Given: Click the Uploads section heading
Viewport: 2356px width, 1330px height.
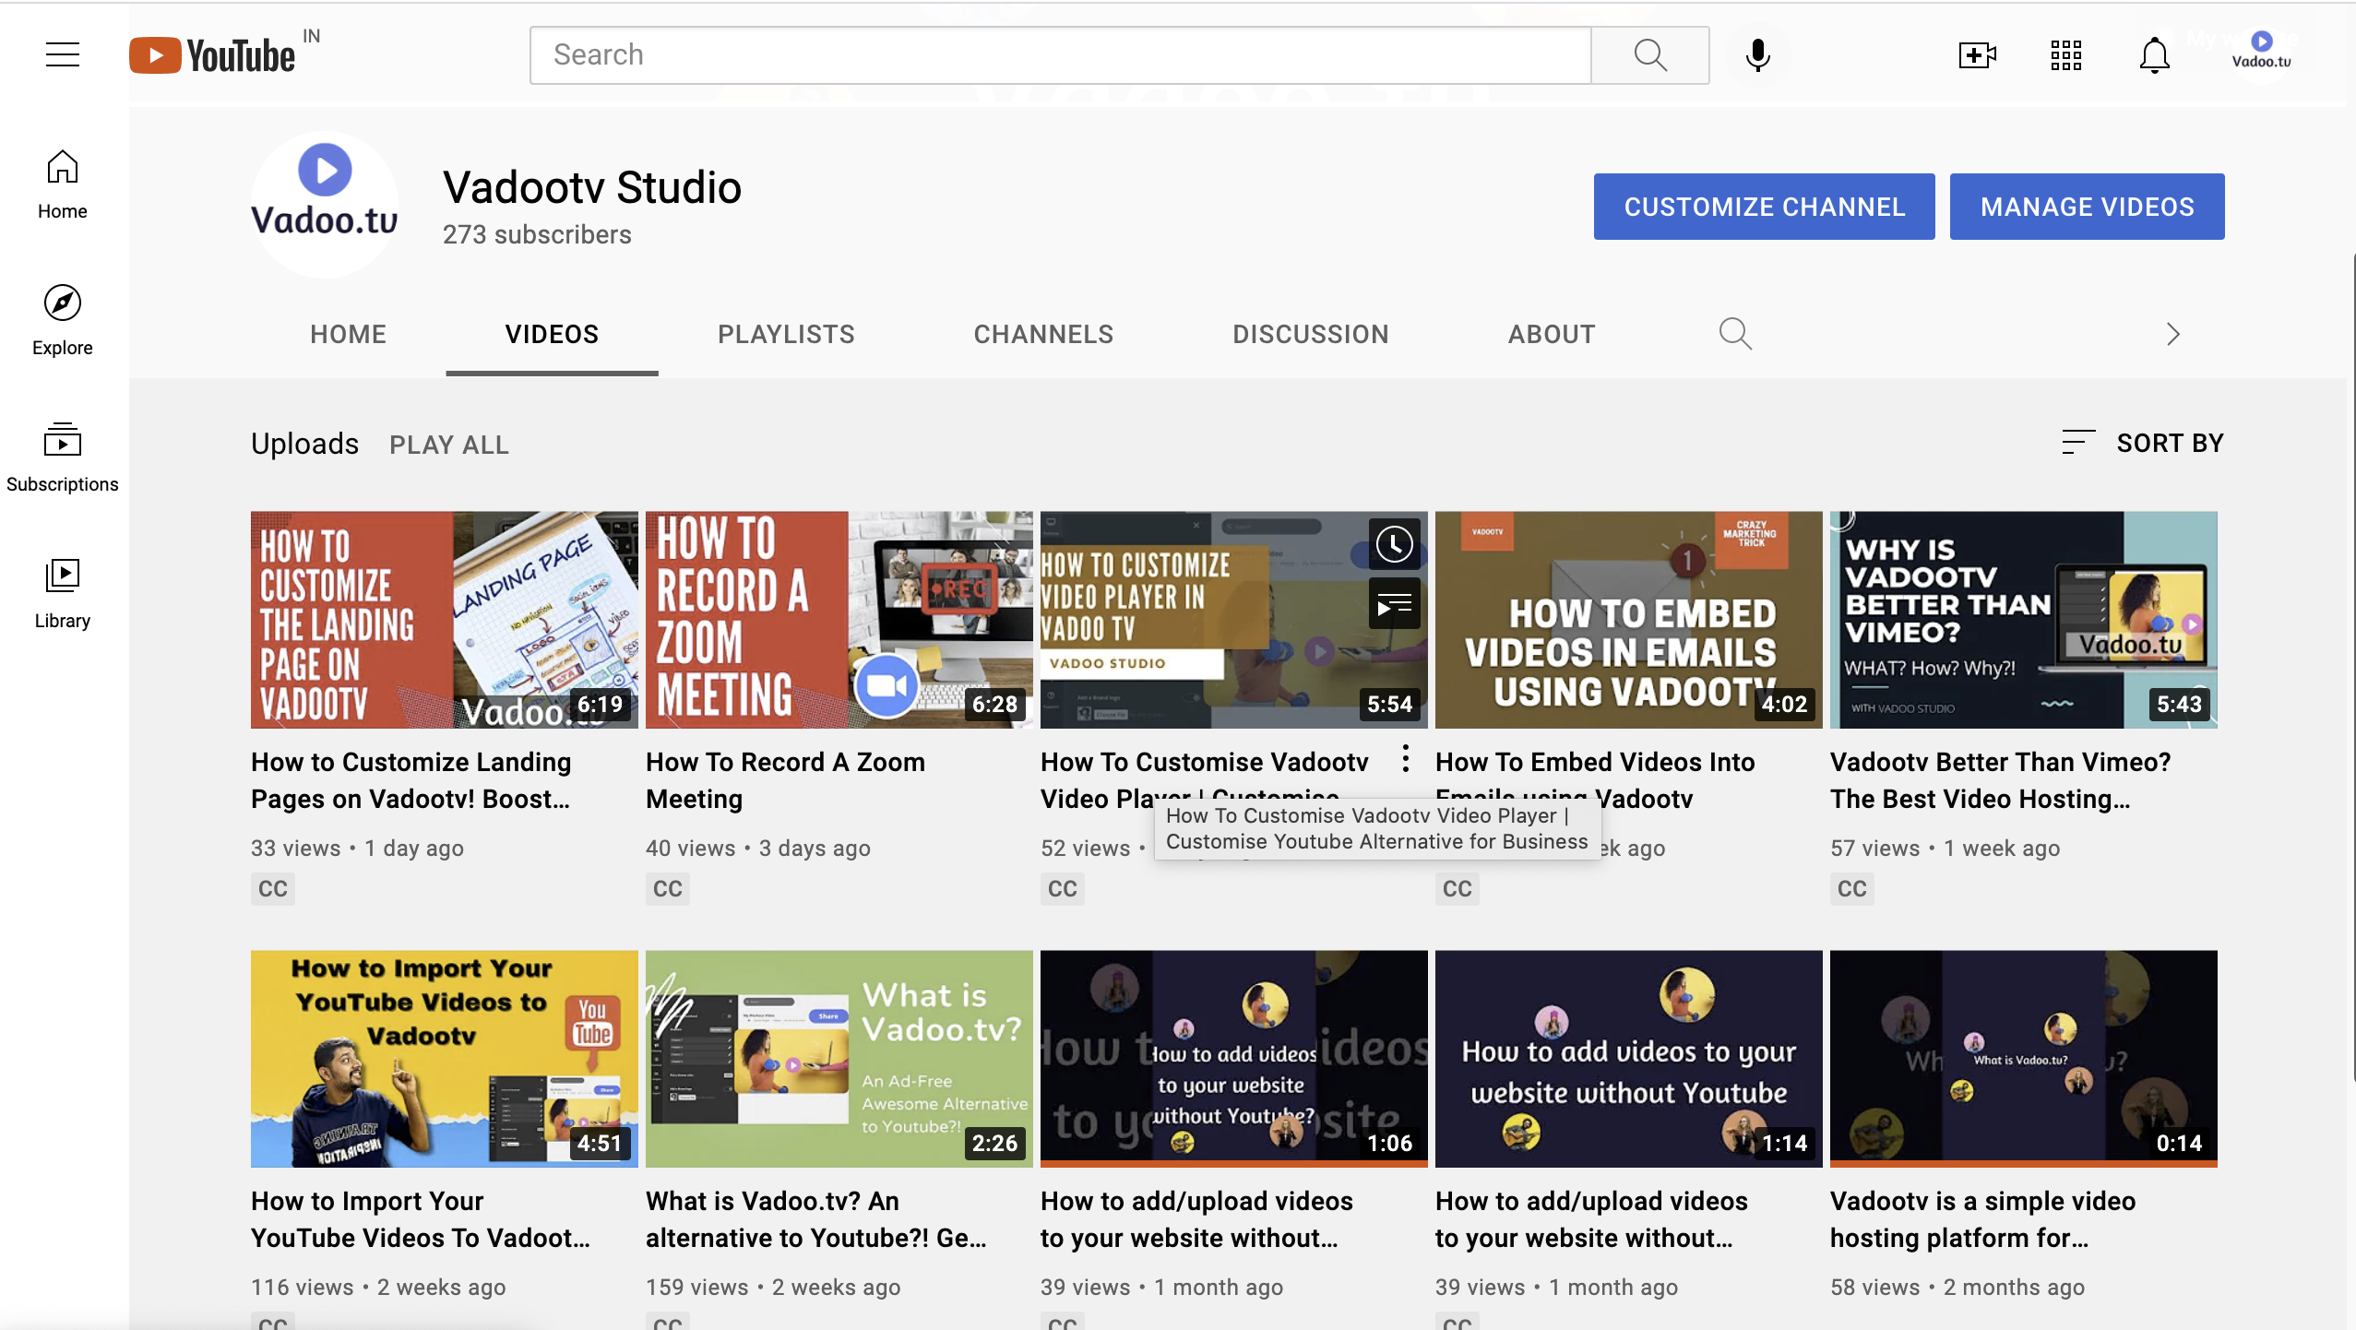Looking at the screenshot, I should (304, 444).
